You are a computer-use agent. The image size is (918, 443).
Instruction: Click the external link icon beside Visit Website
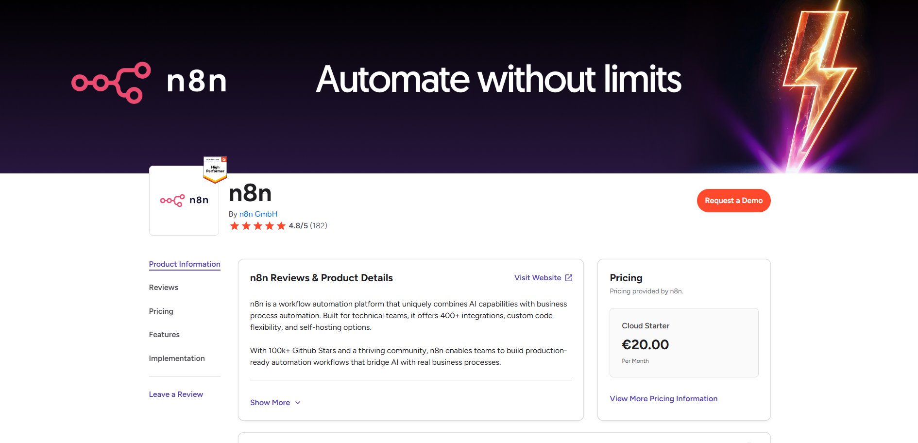tap(569, 278)
